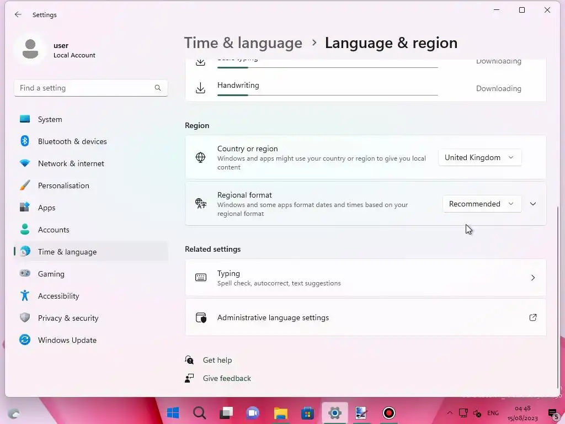The width and height of the screenshot is (565, 424).
Task: Click the Gaming controller icon
Action: (x=25, y=273)
